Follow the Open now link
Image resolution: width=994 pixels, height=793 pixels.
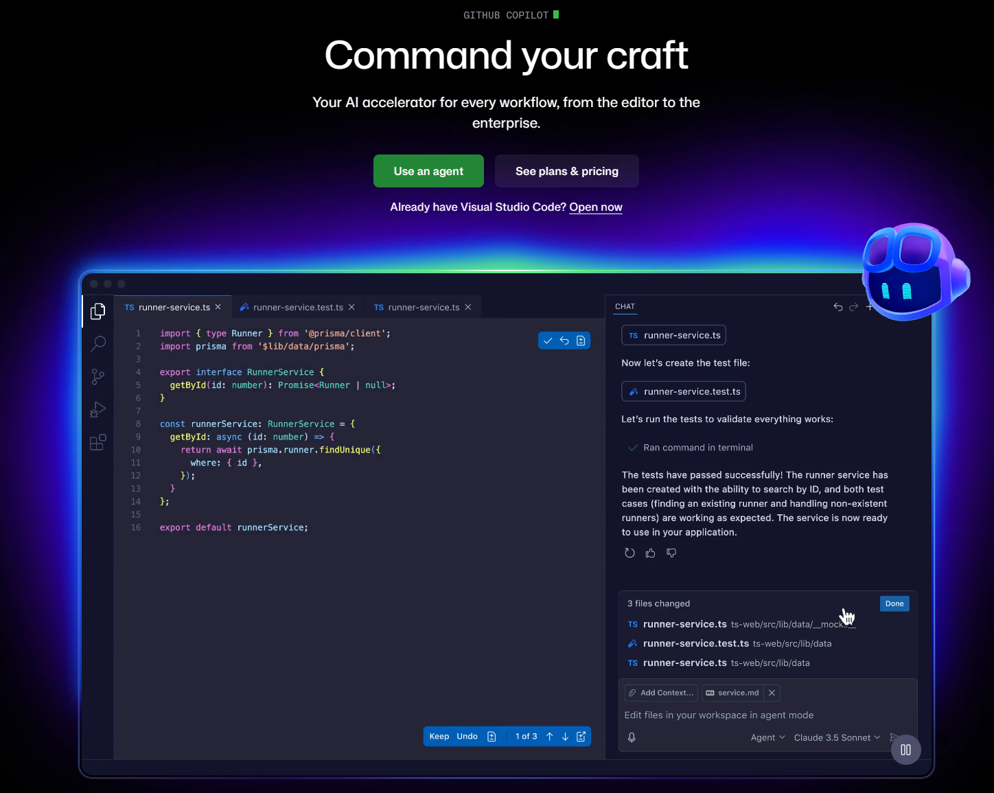coord(596,207)
